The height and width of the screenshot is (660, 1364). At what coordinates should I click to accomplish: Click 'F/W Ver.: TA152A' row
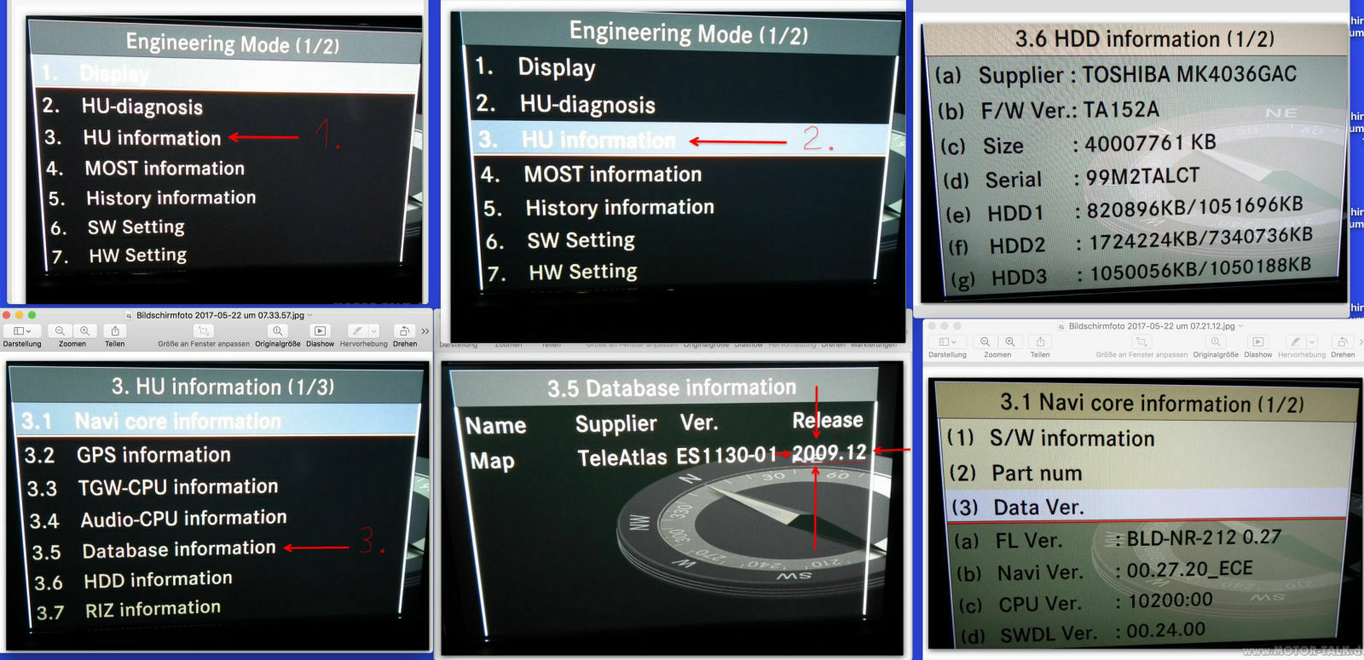coord(1048,111)
